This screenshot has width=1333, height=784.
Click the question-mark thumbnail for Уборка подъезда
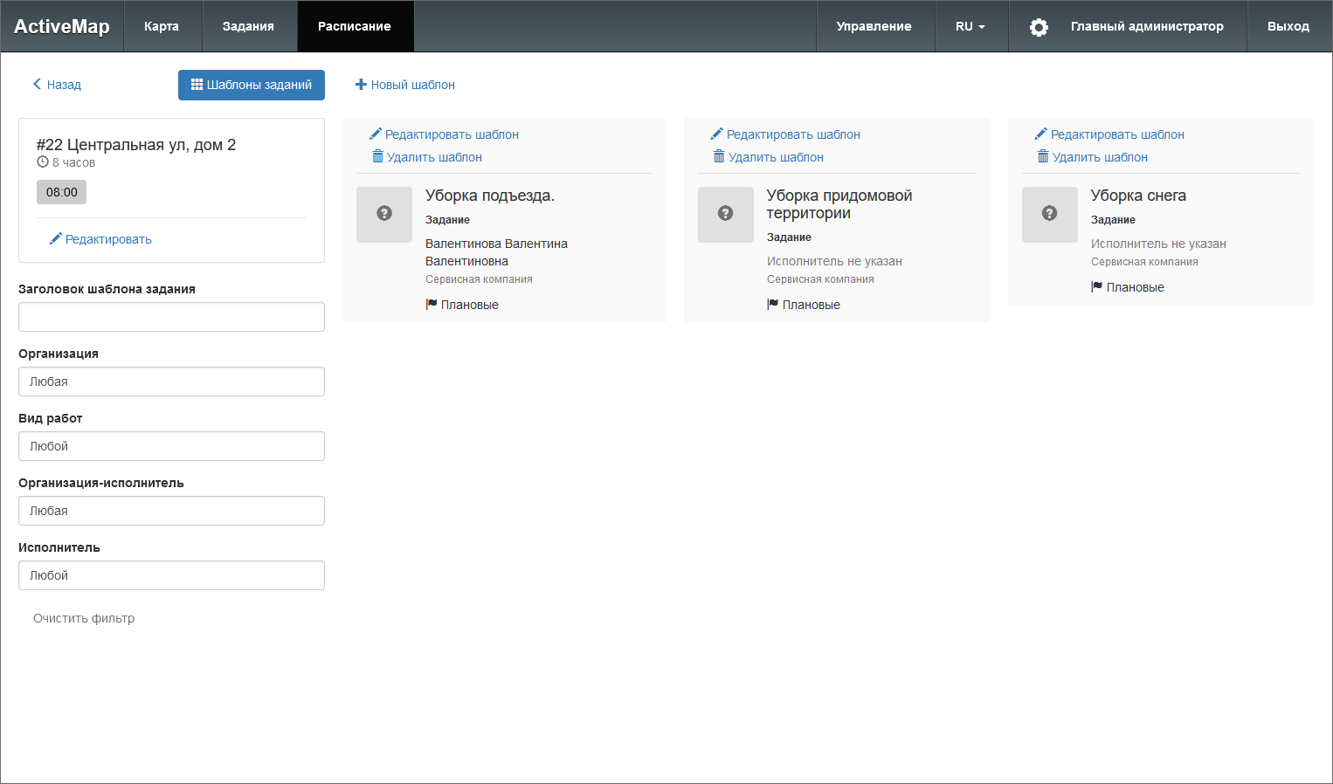pyautogui.click(x=384, y=214)
